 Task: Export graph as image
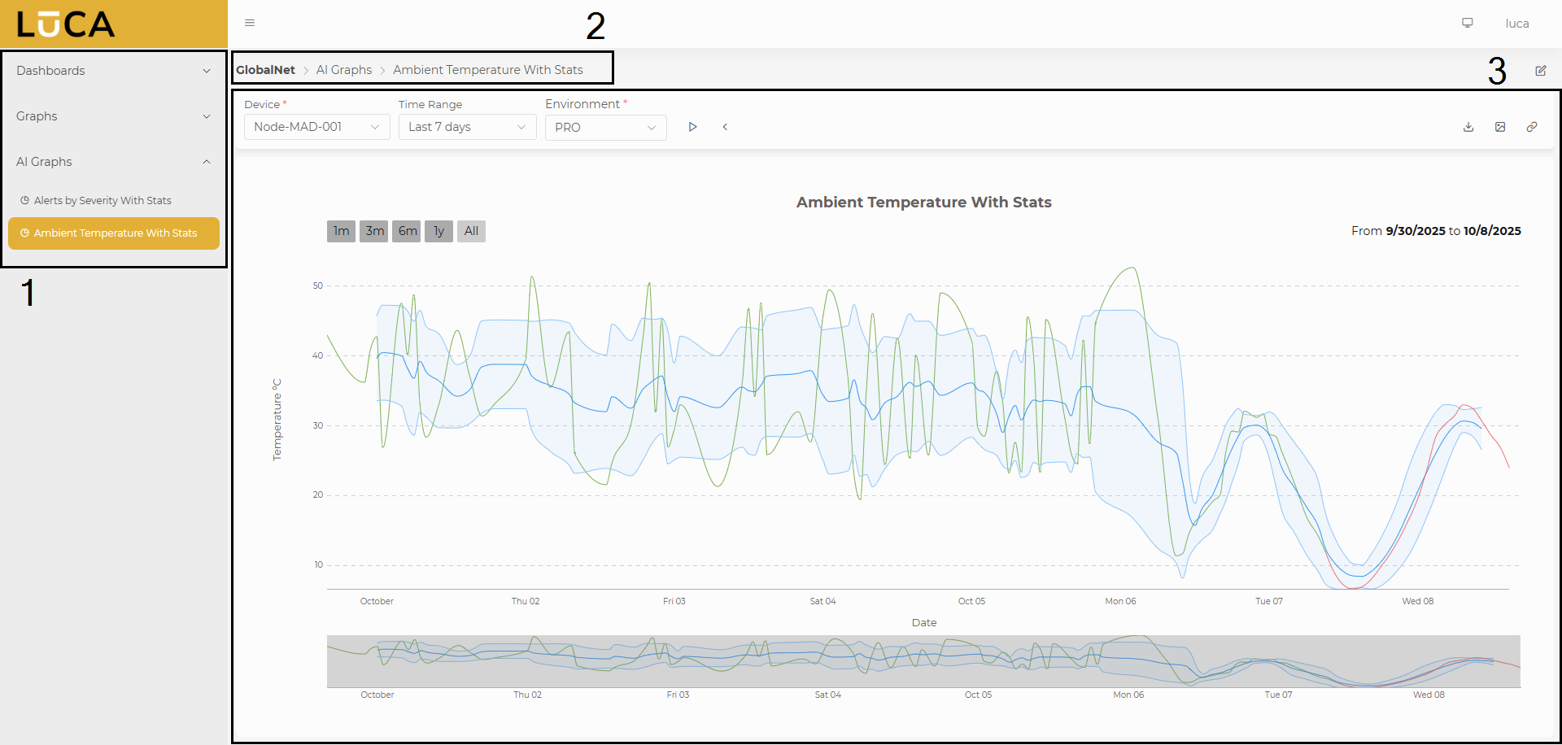[1499, 127]
